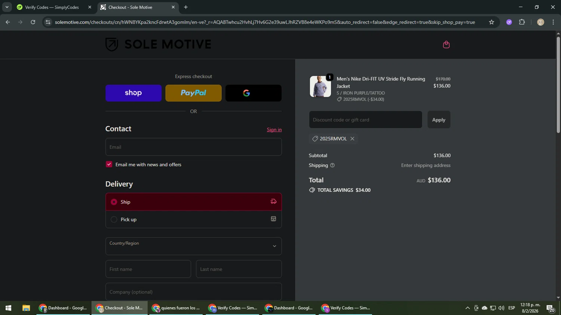561x315 pixels.
Task: Uncheck Email me with news and offers
Action: coord(109,164)
